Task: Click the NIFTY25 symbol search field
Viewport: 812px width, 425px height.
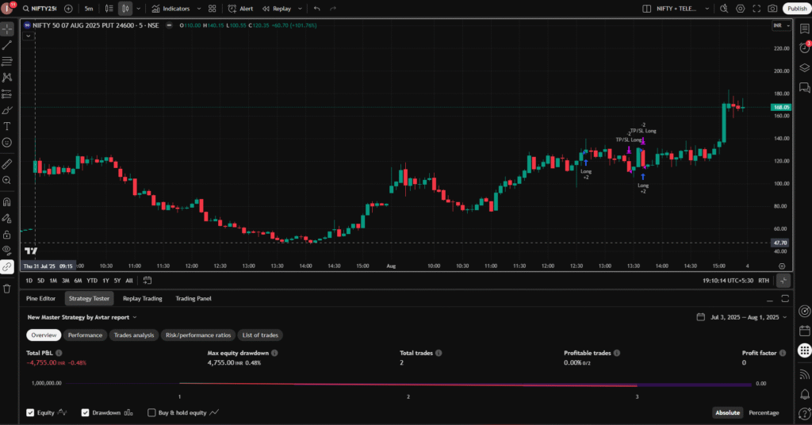Action: pos(42,9)
